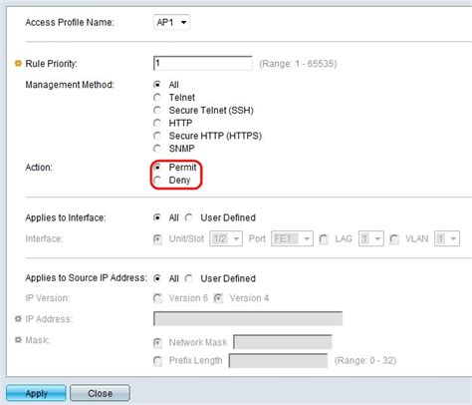The image size is (472, 405).
Task: Open the Unit/Slot 1/2 dropdown
Action: [x=226, y=238]
